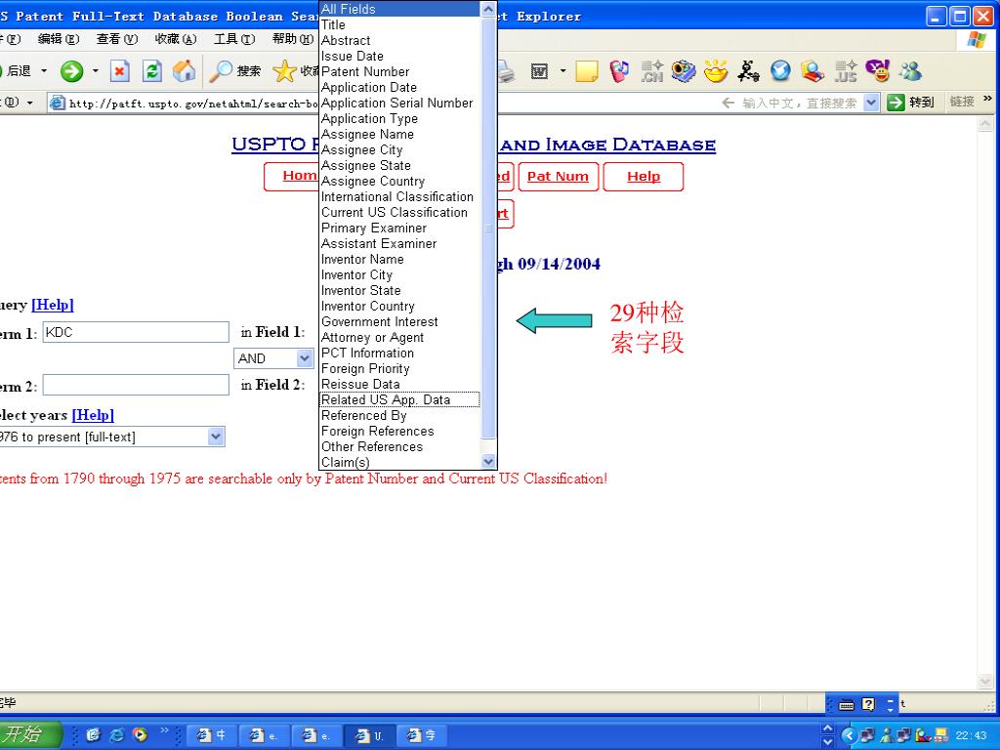Click the pink music phone toolbar icon
Screen dimensions: 1000x750
pyautogui.click(x=618, y=70)
